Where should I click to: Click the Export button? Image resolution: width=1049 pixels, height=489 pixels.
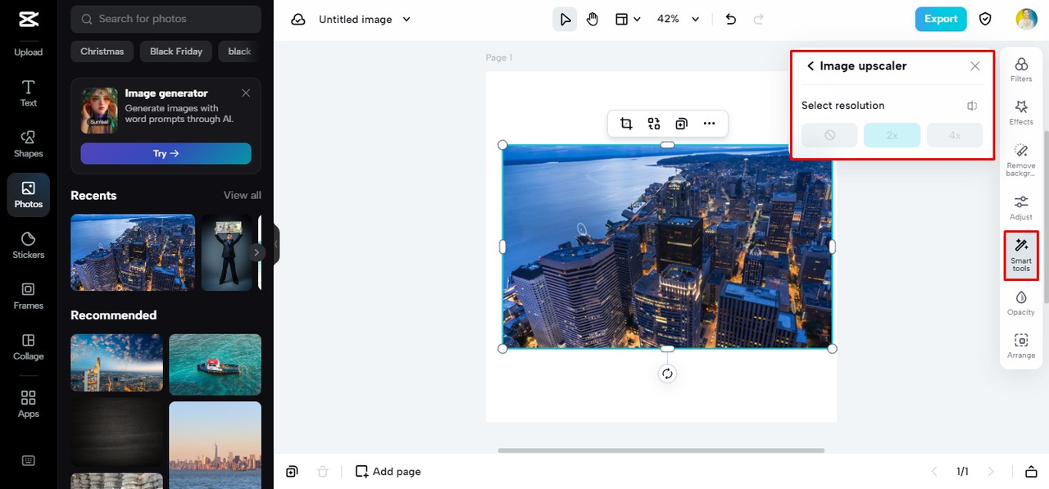click(x=941, y=19)
